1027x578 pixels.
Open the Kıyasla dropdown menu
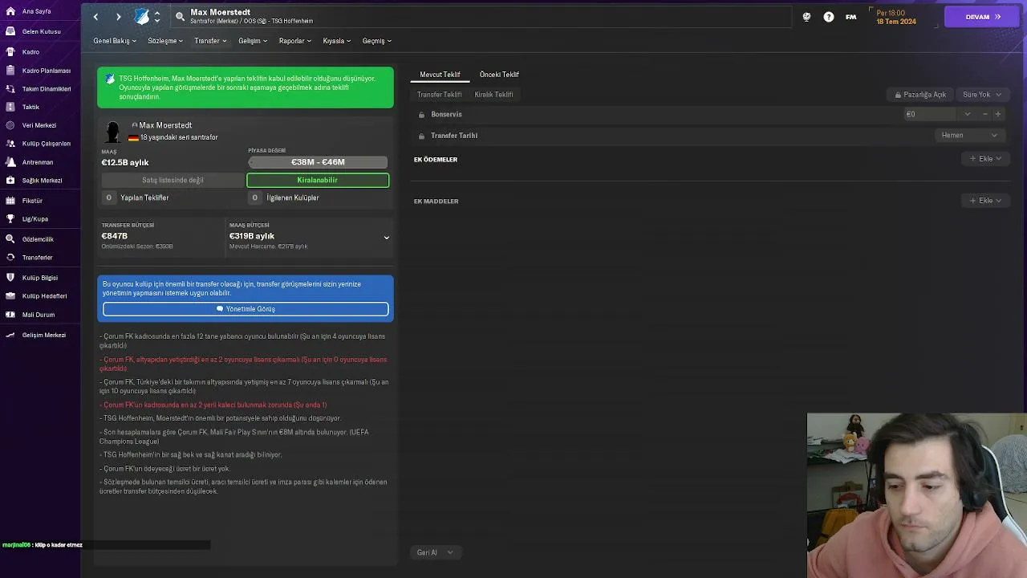click(x=337, y=41)
